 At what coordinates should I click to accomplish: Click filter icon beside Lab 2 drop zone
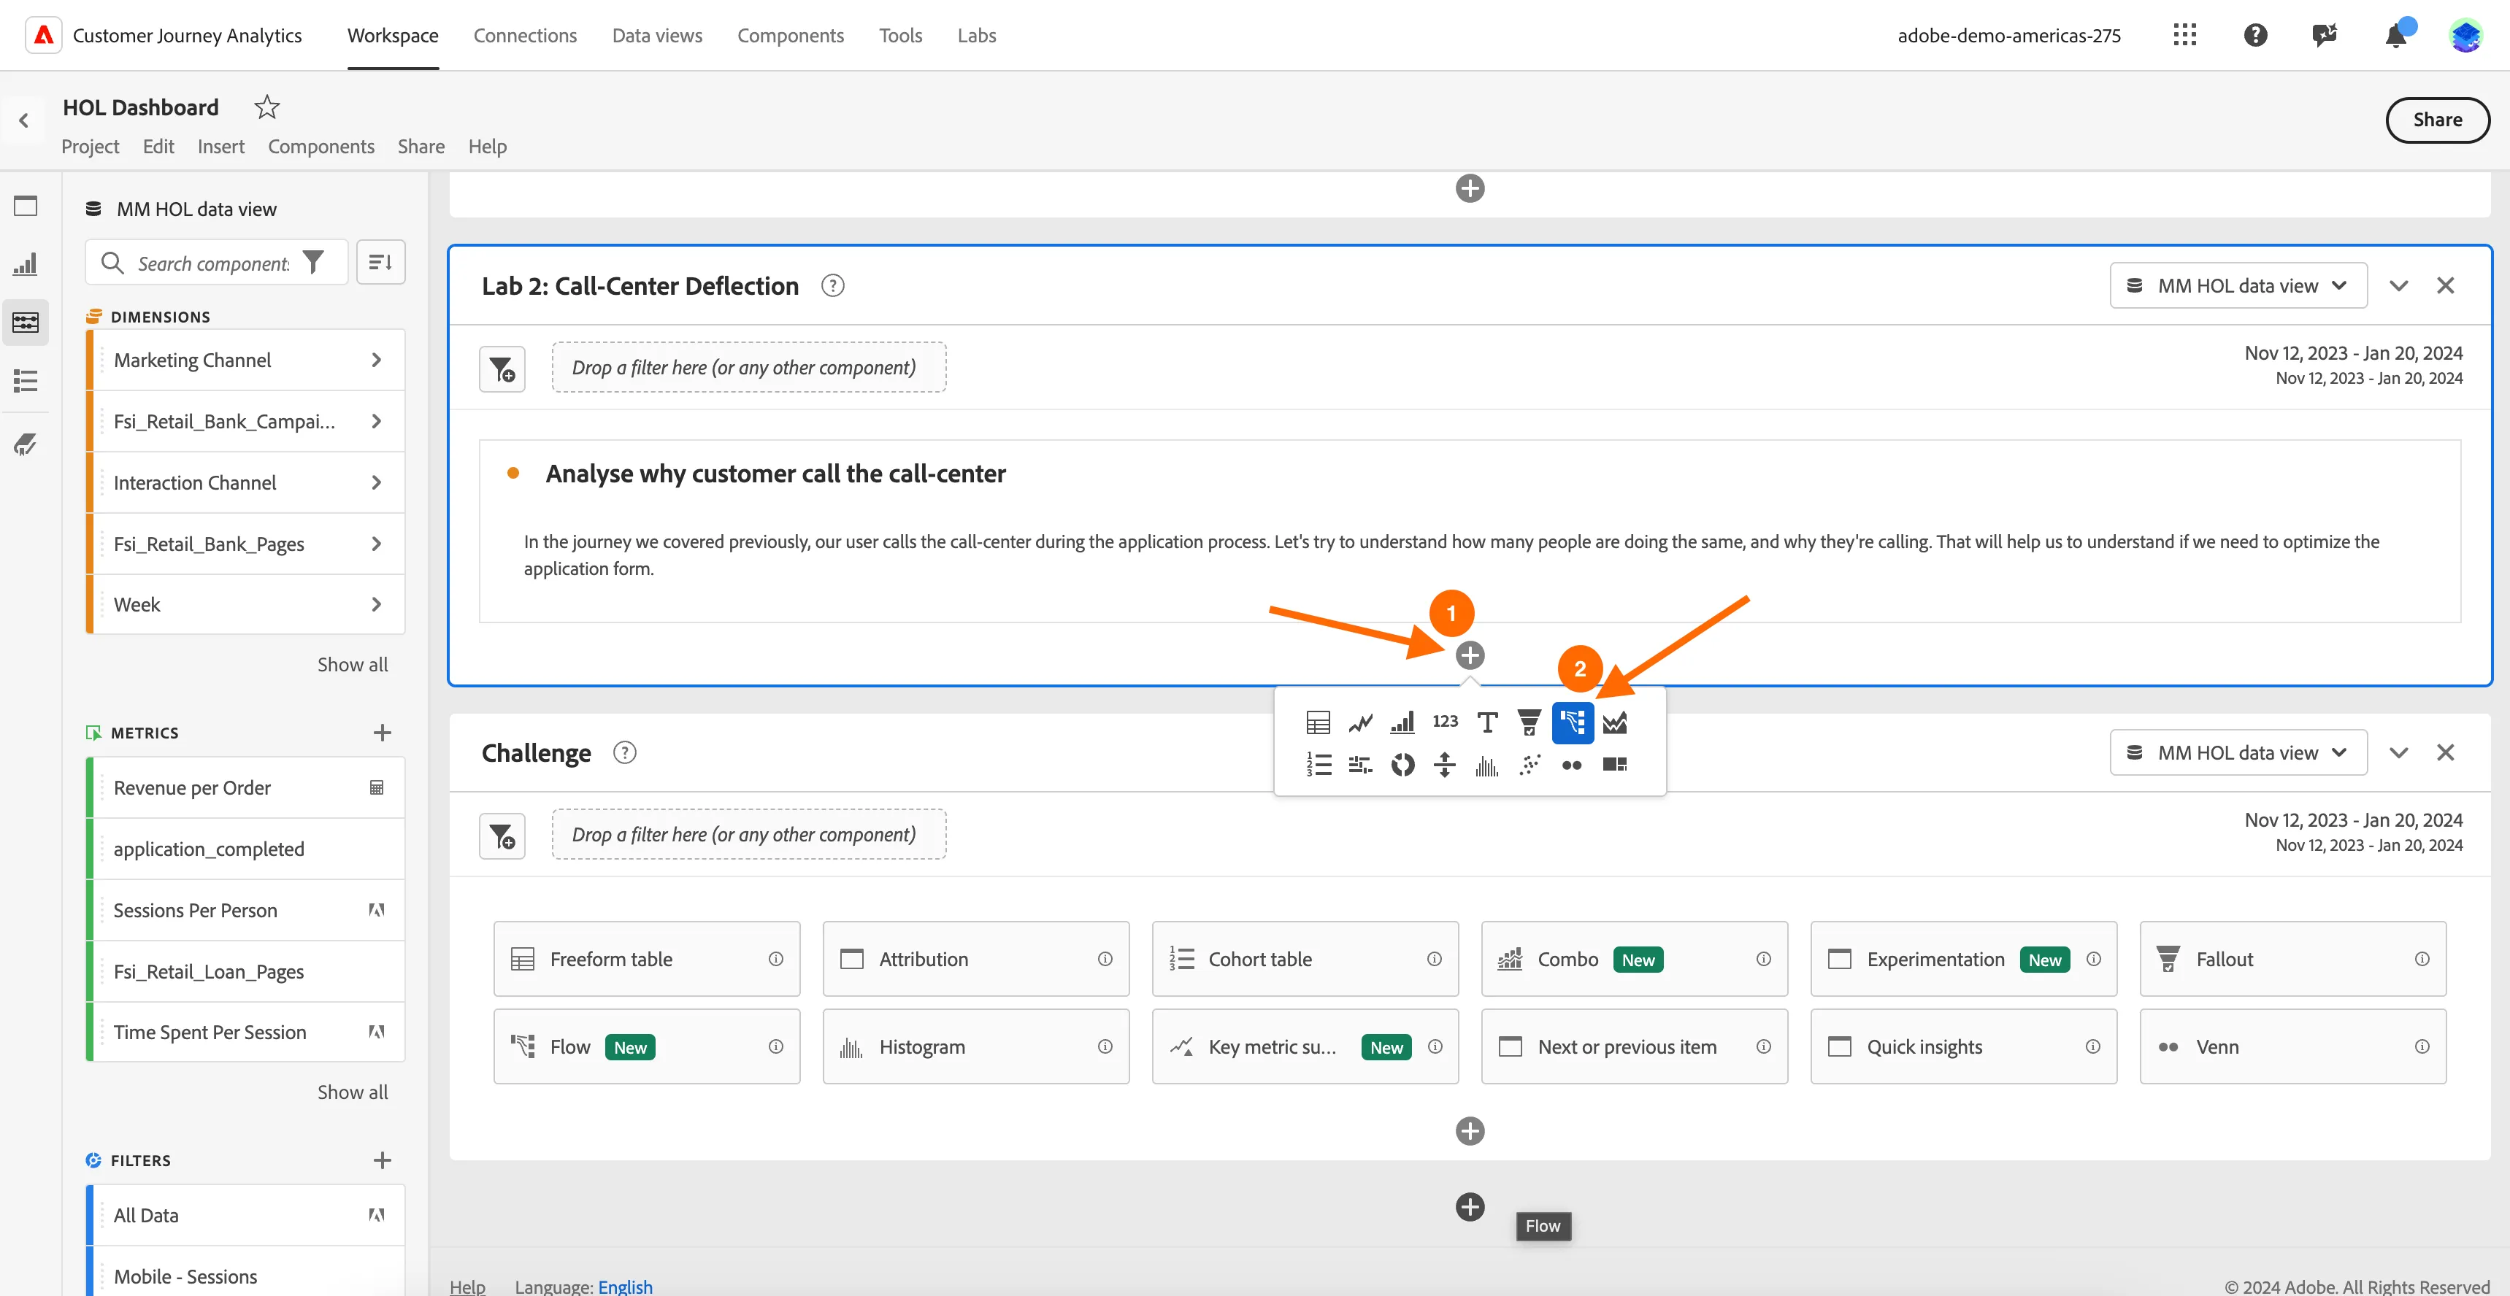click(x=502, y=369)
